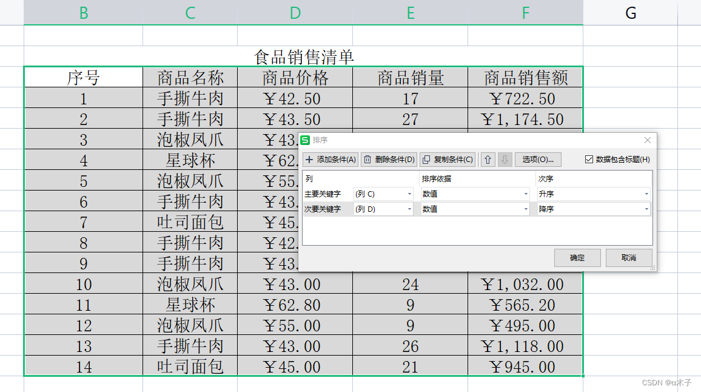This screenshot has height=392, width=701.
Task: Click 吐司面包 cell in row 7
Action: pyautogui.click(x=190, y=221)
